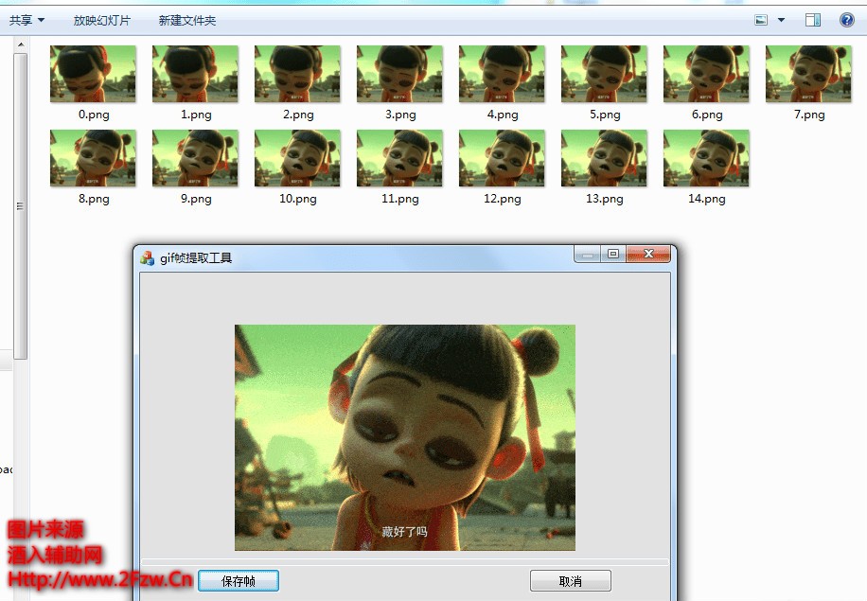Screen dimensions: 867x601
Task: Select the 8.png thumbnail
Action: 93,158
